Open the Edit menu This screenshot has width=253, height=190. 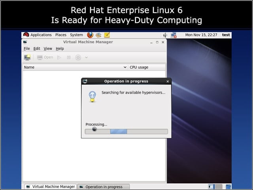[37, 48]
